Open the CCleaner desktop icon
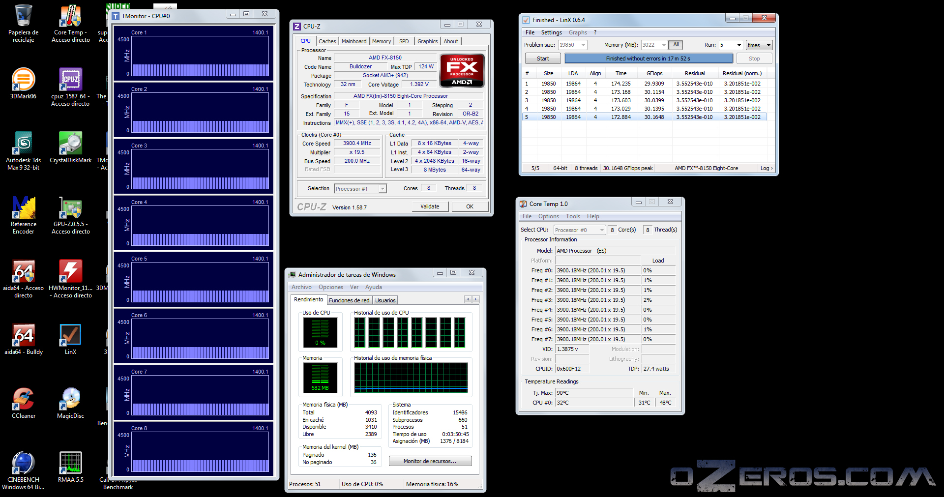Viewport: 944px width, 497px height. click(x=23, y=403)
